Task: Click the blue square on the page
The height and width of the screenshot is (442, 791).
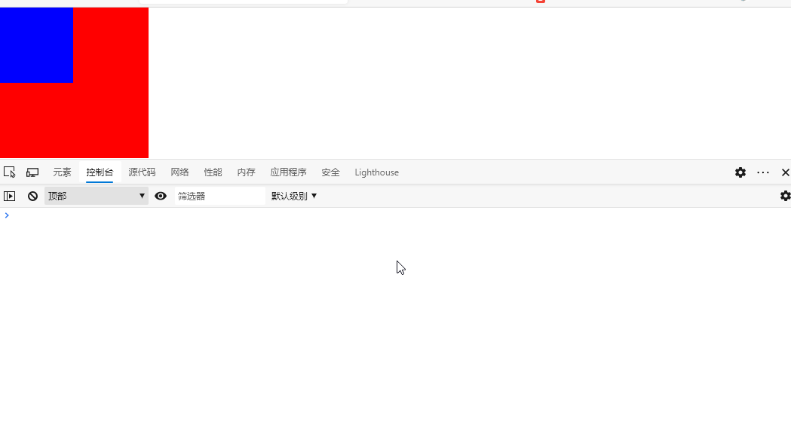Action: click(x=36, y=45)
